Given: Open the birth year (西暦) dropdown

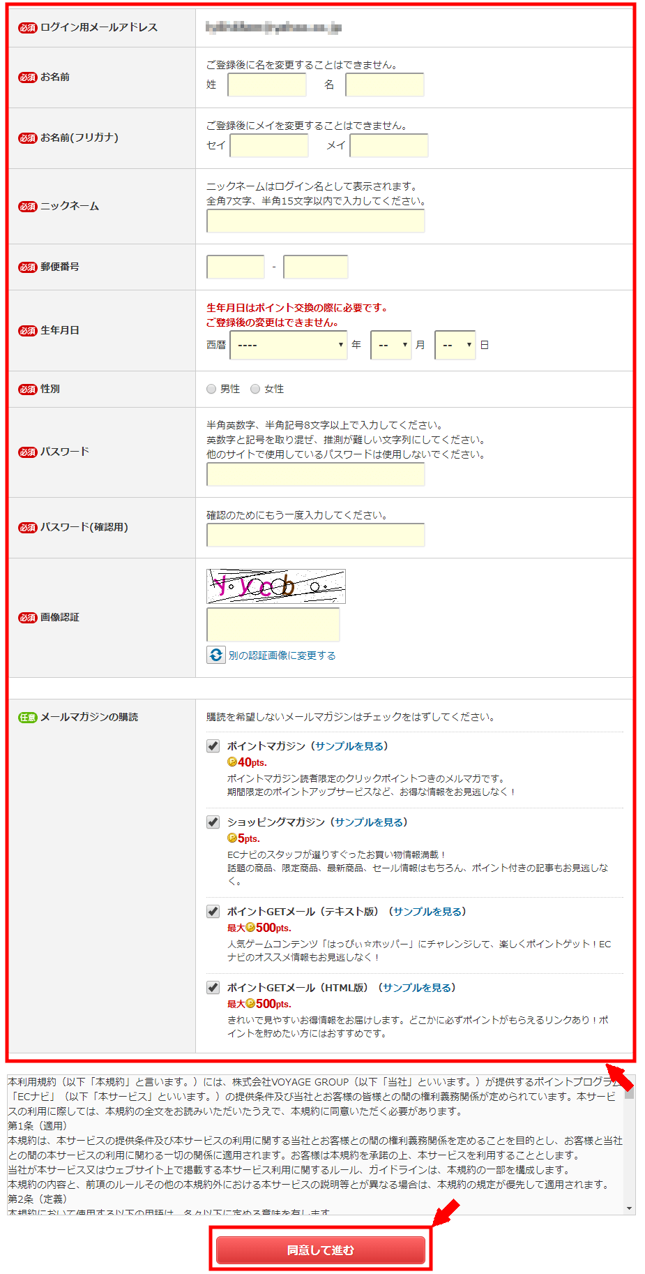Looking at the screenshot, I should (x=289, y=345).
